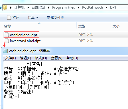The height and width of the screenshot is (109, 128).
Task: Open the 帮助(H) menu in Notepad
Action: [x=72, y=58]
